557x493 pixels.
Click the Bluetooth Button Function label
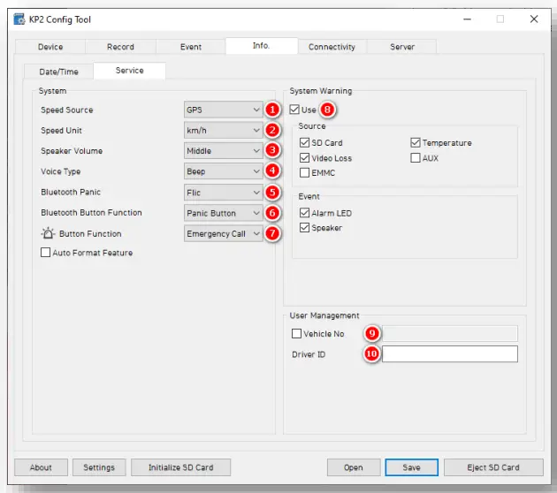(x=91, y=213)
